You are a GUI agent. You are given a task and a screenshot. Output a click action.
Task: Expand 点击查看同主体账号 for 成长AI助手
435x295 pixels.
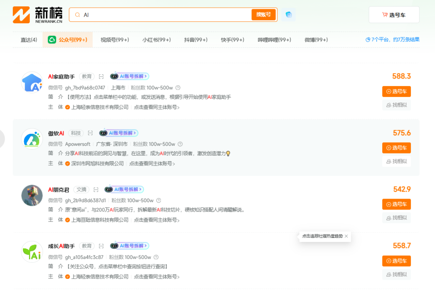click(x=157, y=277)
